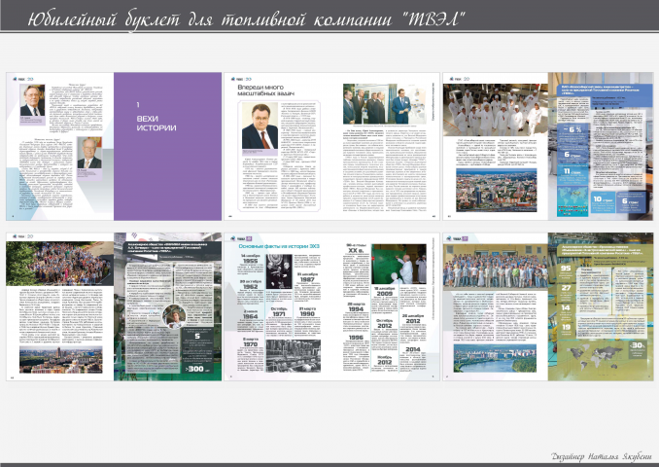659x467 pixels.
Task: Click the "1971" timeline entry
Action: click(x=279, y=314)
